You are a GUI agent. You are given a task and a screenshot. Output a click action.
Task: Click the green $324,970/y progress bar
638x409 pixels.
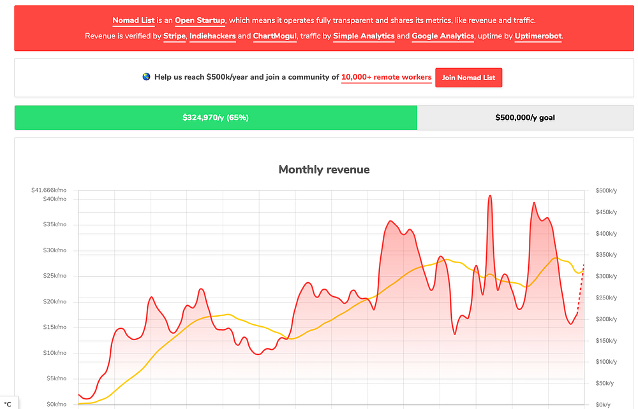pos(216,118)
